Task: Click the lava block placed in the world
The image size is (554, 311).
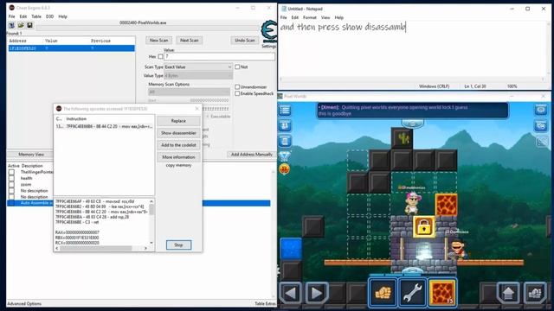Action: coord(447,205)
